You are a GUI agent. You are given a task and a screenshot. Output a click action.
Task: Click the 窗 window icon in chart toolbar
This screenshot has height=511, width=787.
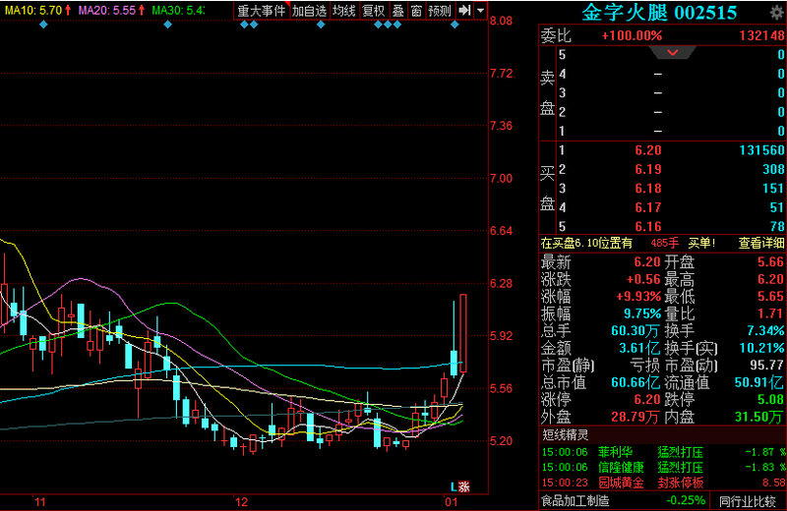coord(416,11)
